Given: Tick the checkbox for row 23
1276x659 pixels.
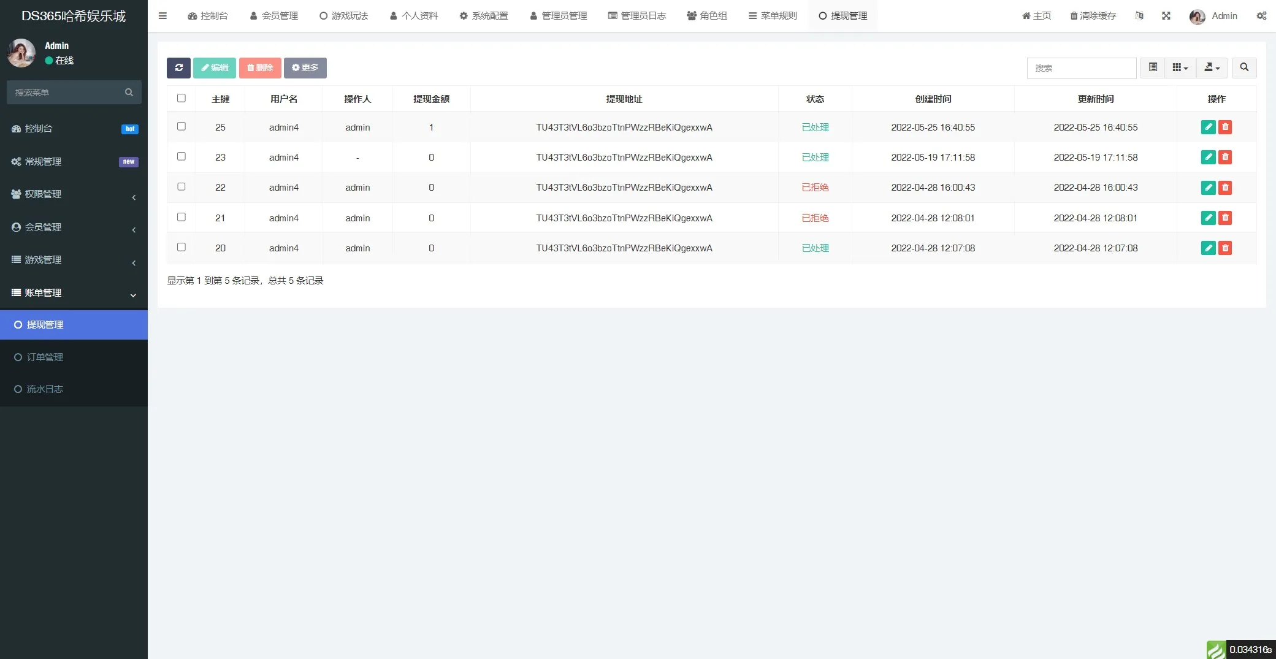Looking at the screenshot, I should pyautogui.click(x=181, y=156).
